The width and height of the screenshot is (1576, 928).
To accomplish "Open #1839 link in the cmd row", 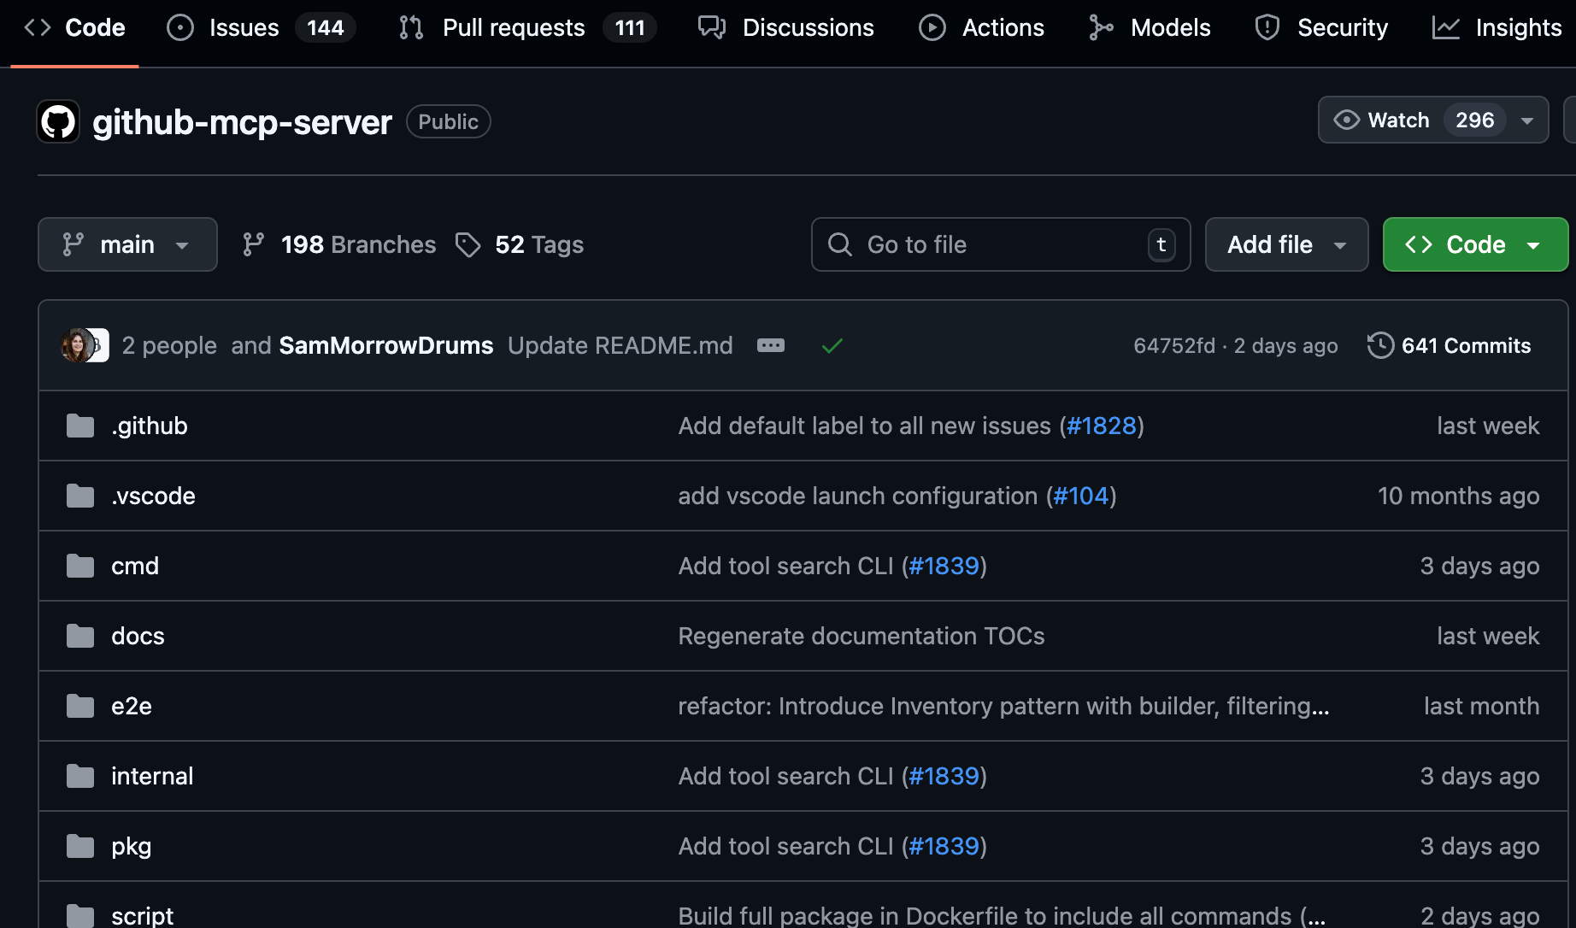I will click(x=944, y=566).
